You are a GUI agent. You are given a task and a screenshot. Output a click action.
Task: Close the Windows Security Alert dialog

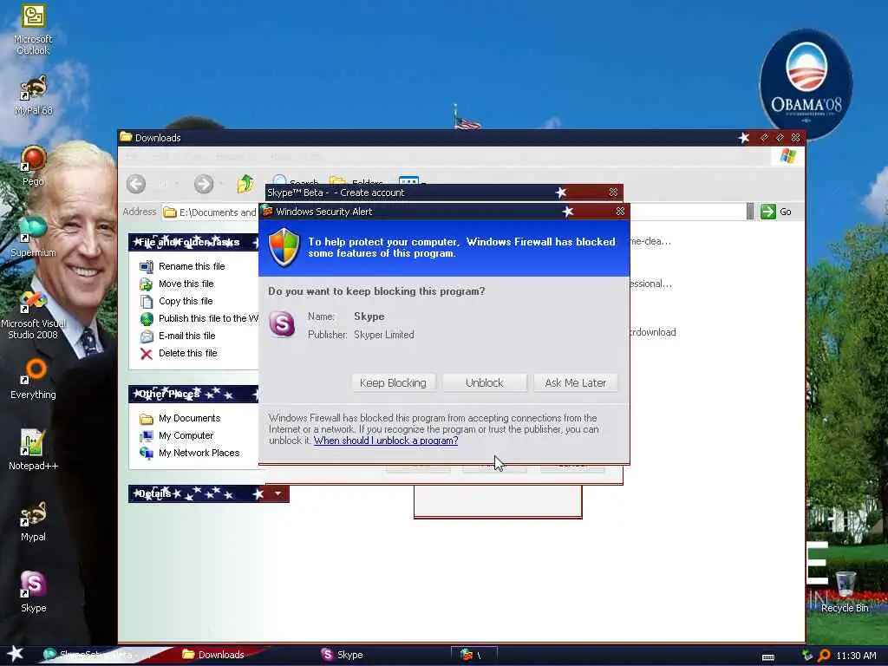point(620,212)
